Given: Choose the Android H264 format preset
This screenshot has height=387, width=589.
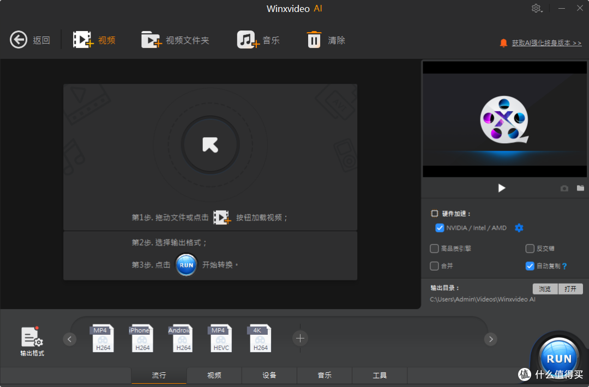Looking at the screenshot, I should click(181, 338).
